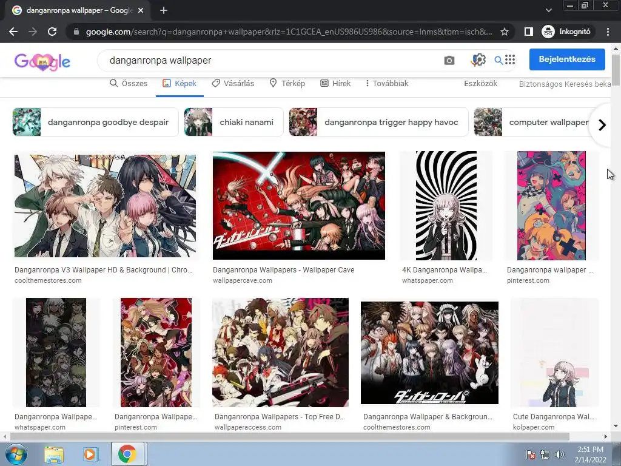Viewport: 621px width, 466px height.
Task: Expand the Továbbiak menu
Action: point(387,84)
